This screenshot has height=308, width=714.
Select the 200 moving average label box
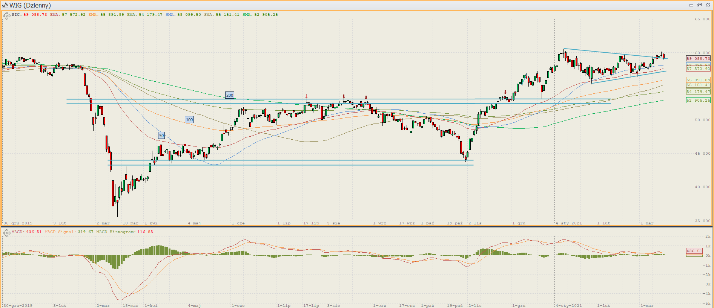pyautogui.click(x=229, y=95)
